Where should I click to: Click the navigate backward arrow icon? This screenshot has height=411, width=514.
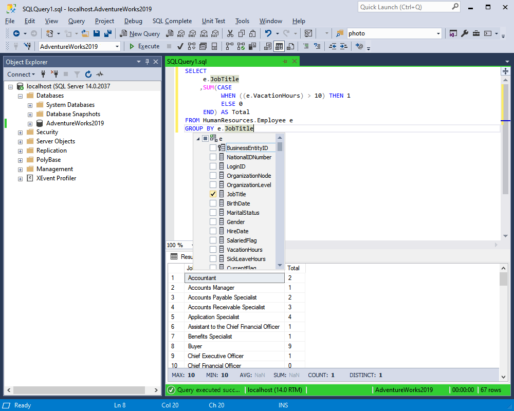coord(16,33)
